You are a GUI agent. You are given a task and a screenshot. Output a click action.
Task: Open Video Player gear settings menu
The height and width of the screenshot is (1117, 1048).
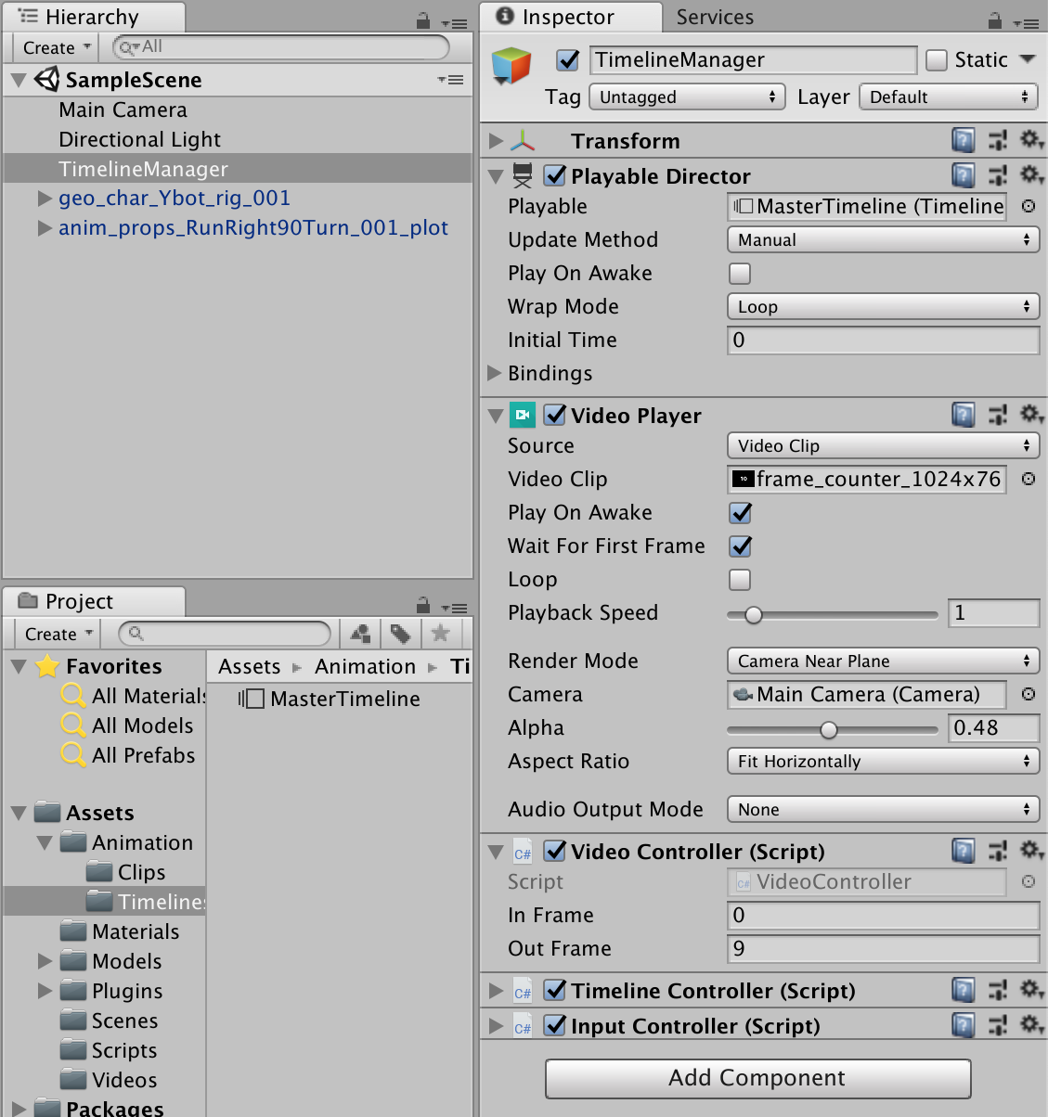pyautogui.click(x=1030, y=414)
